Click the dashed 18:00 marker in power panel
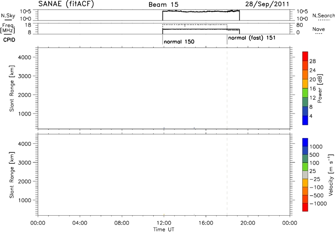The height and width of the screenshot is (232, 335). (x=227, y=88)
